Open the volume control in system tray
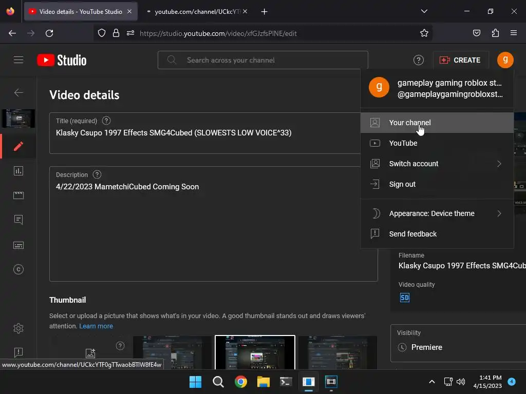 pos(461,382)
